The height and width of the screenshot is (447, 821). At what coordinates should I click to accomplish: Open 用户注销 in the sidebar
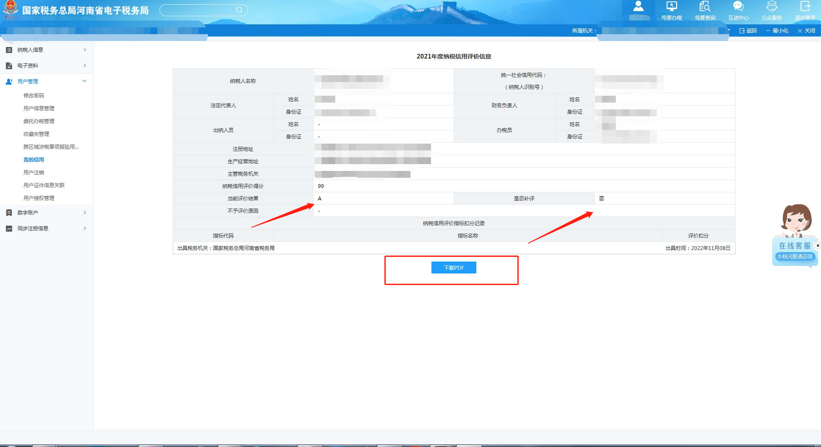click(x=34, y=173)
